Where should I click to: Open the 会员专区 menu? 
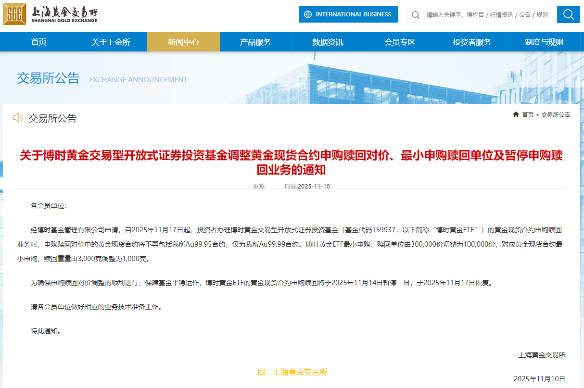point(400,42)
